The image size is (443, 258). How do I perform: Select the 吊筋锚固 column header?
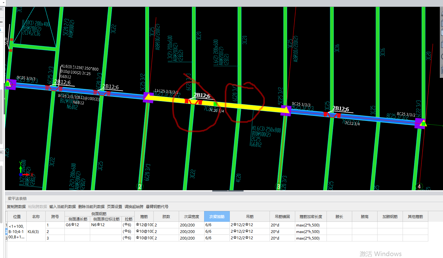pos(282,216)
